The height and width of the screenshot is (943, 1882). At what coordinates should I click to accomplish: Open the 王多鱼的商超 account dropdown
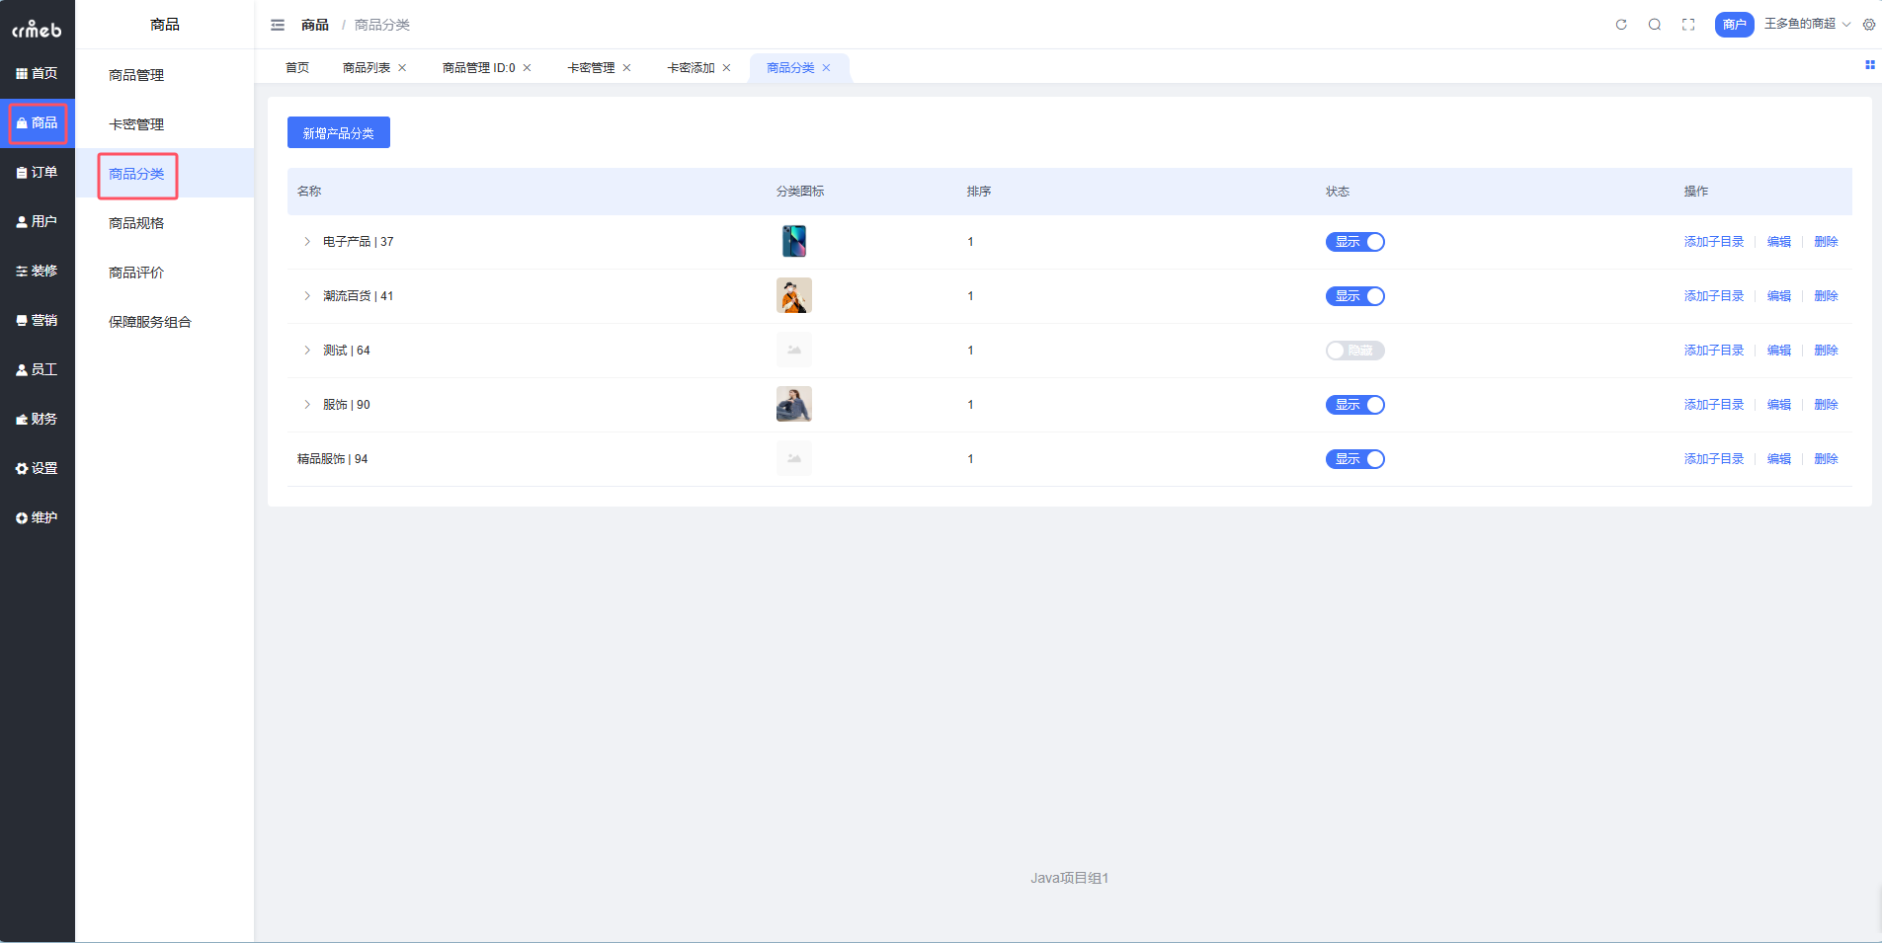tap(1806, 24)
